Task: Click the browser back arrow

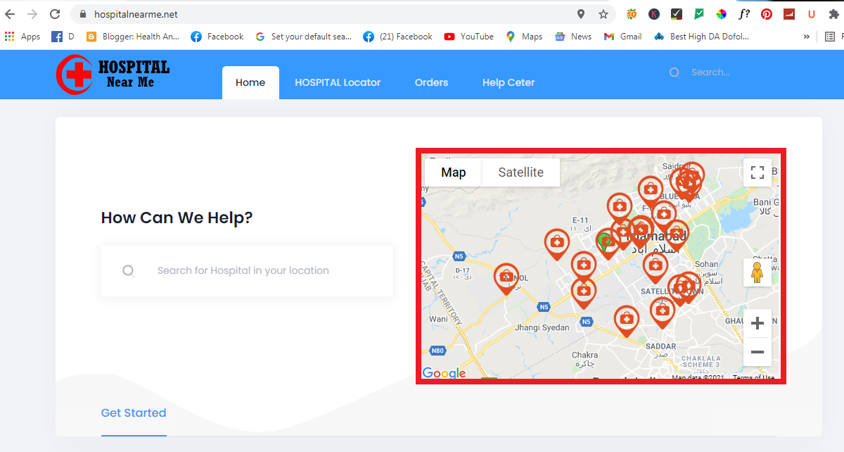Action: click(10, 13)
